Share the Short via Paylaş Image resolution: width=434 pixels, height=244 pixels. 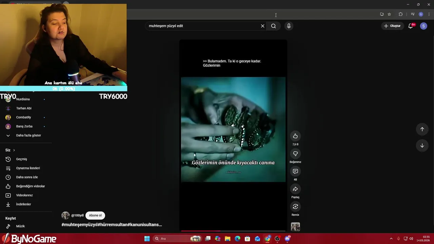coord(295,189)
